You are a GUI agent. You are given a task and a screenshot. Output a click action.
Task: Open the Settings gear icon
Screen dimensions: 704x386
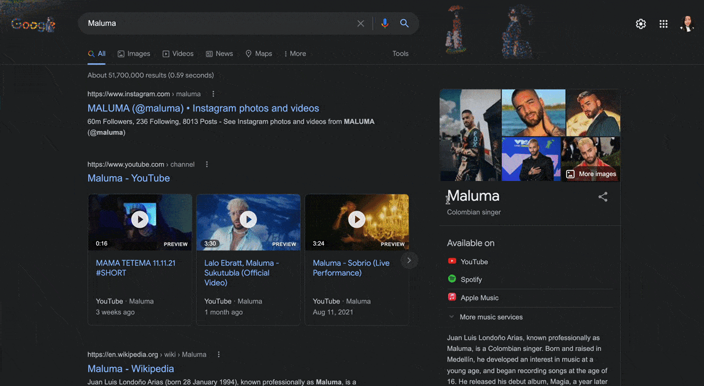[x=641, y=24]
